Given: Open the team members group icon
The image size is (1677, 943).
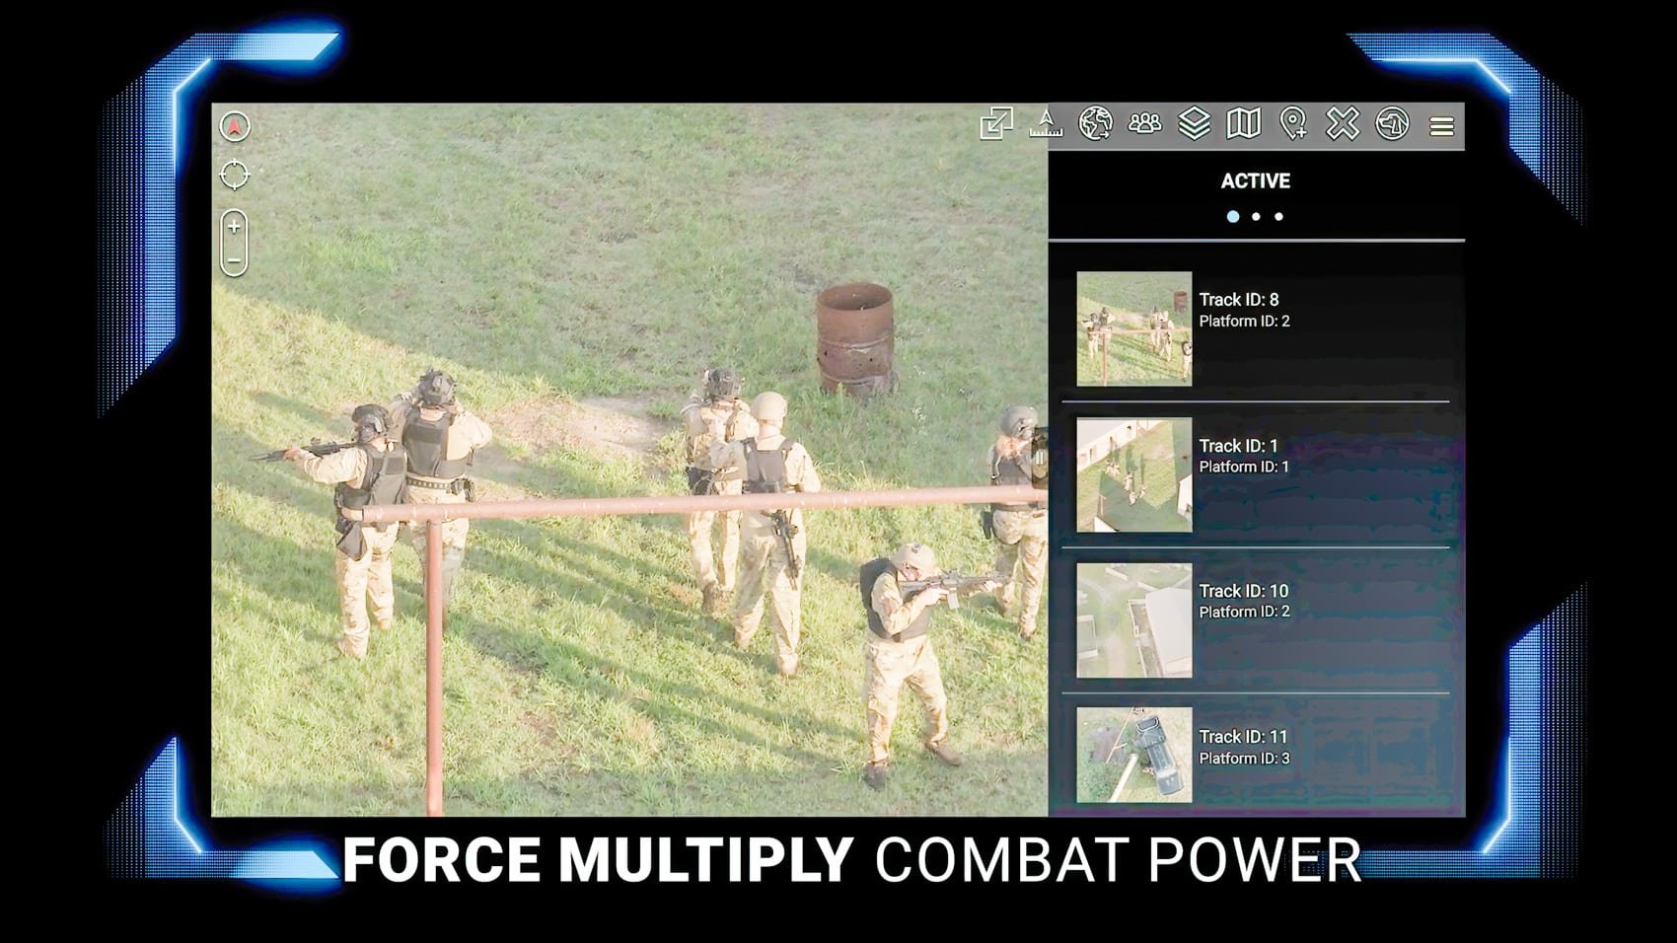Looking at the screenshot, I should [x=1144, y=124].
